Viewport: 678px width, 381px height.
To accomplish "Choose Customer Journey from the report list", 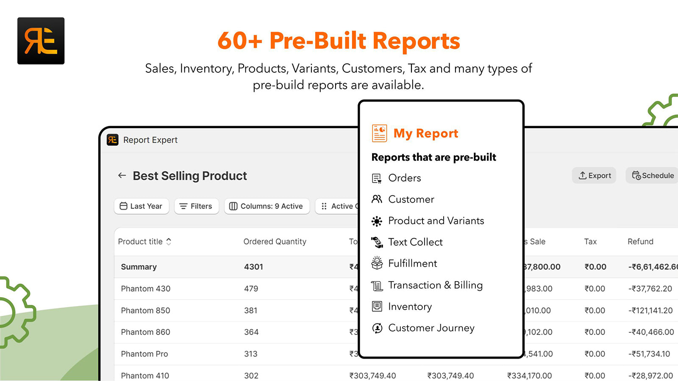I will click(431, 328).
